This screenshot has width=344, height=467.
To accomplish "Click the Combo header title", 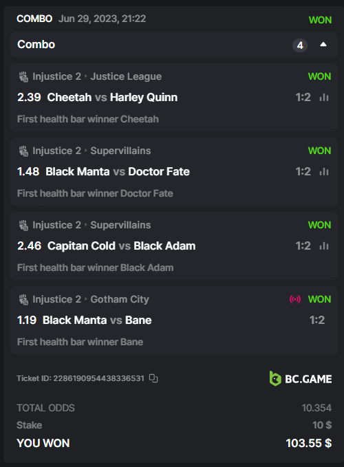I will (36, 45).
